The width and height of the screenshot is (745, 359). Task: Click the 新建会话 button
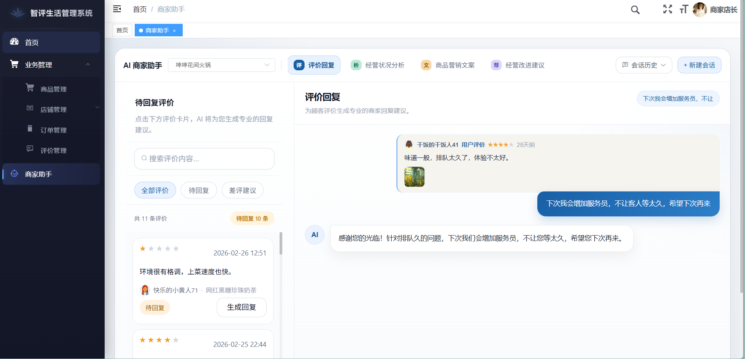tap(699, 65)
